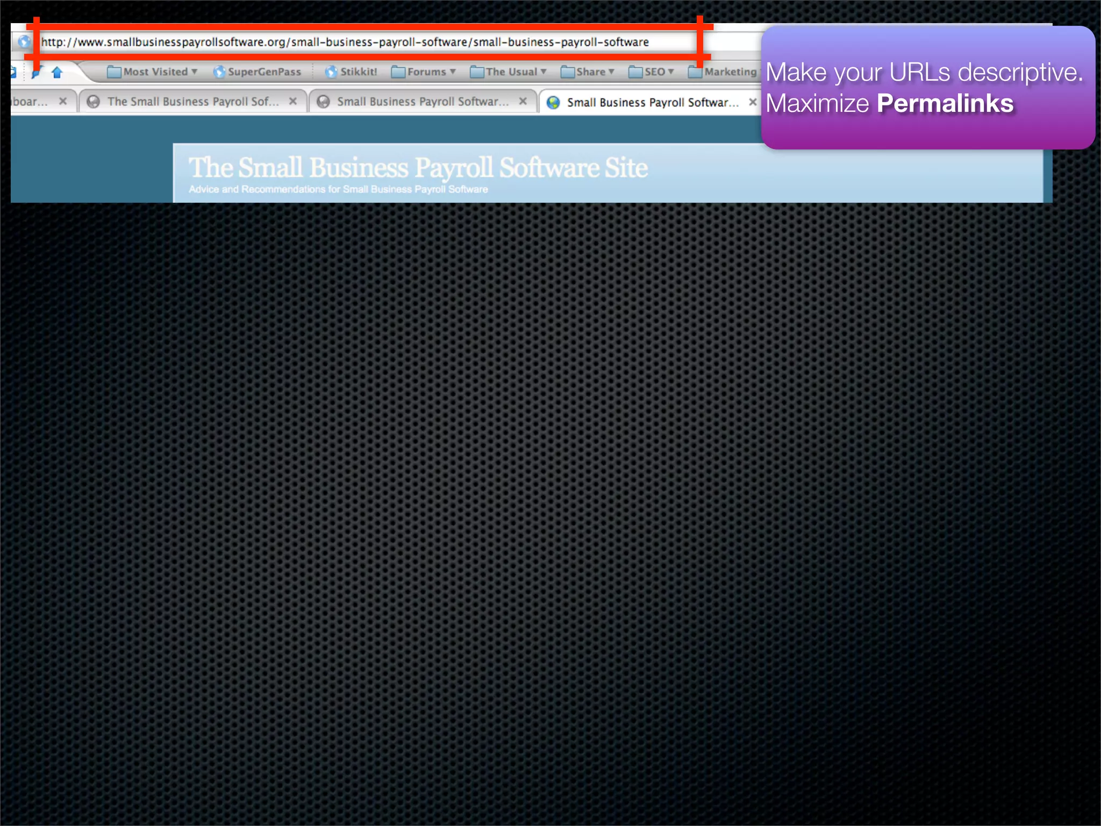Click favicon of active colored-globe tab
This screenshot has width=1101, height=826.
[x=553, y=103]
